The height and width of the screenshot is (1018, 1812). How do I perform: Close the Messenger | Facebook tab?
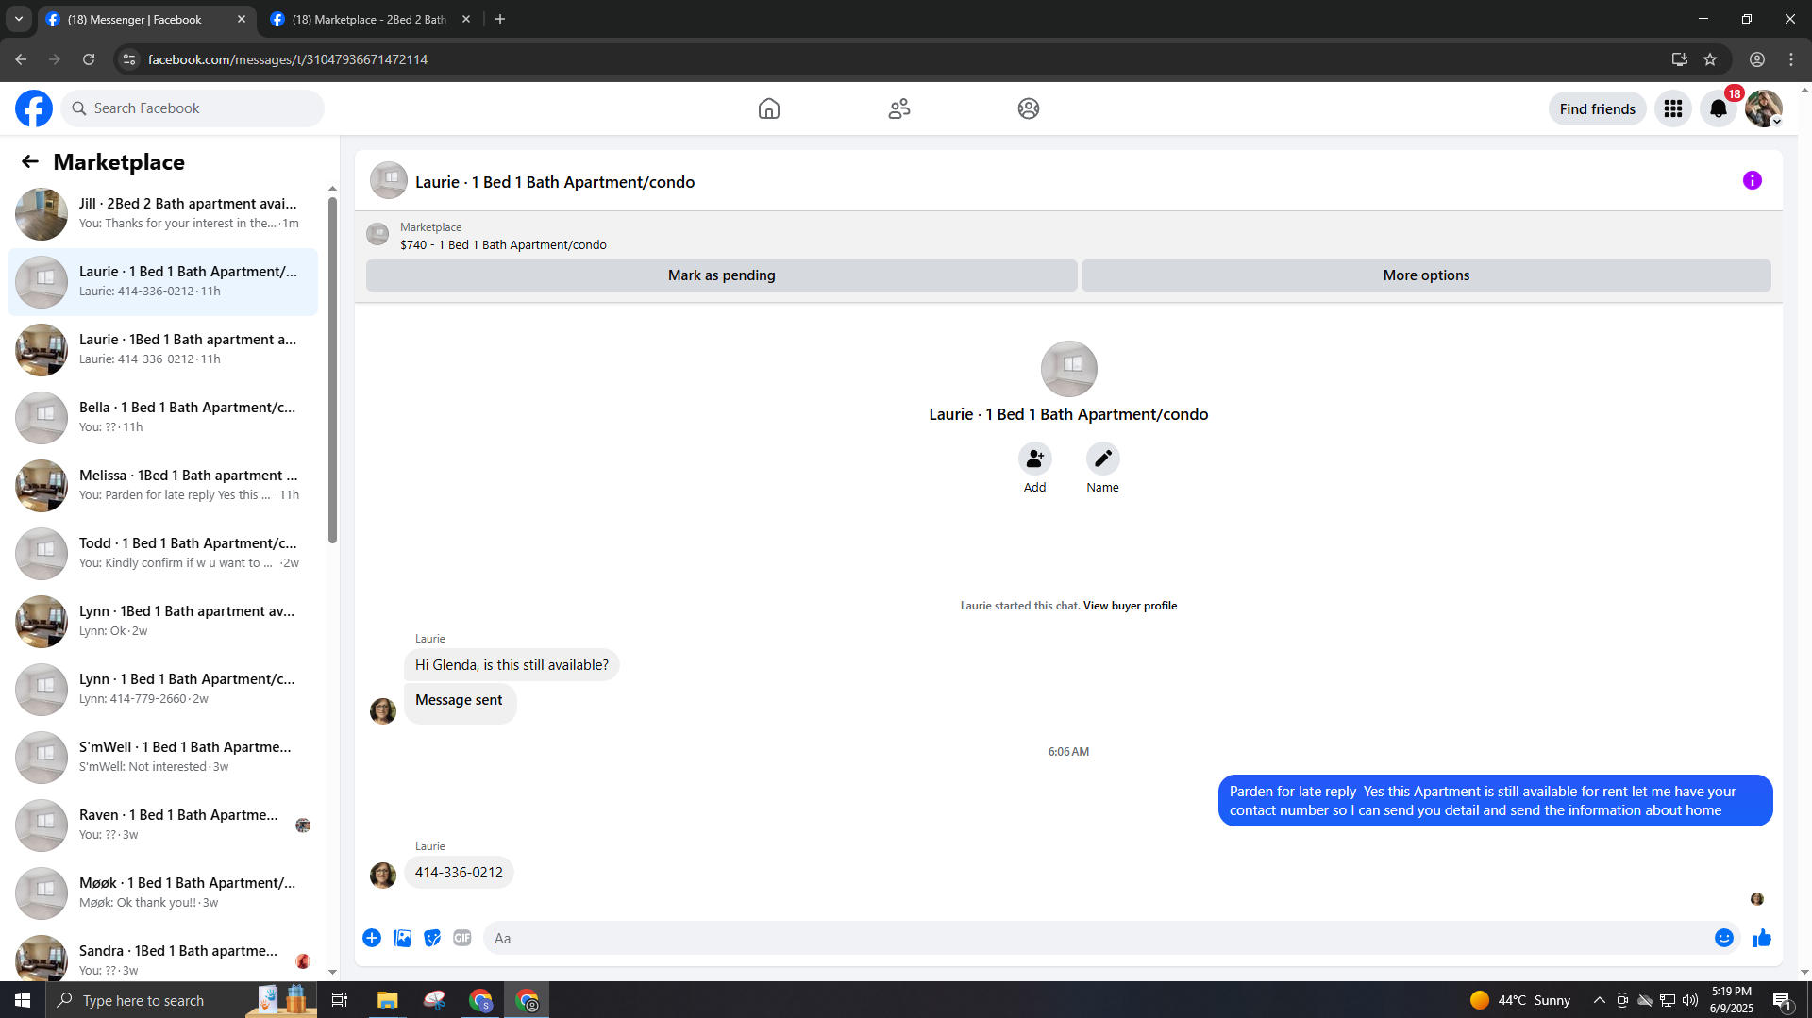[242, 19]
